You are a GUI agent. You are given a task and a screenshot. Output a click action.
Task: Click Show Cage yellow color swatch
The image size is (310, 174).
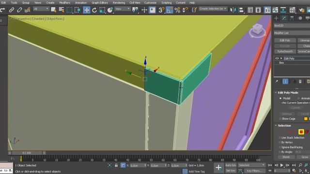(x=306, y=119)
